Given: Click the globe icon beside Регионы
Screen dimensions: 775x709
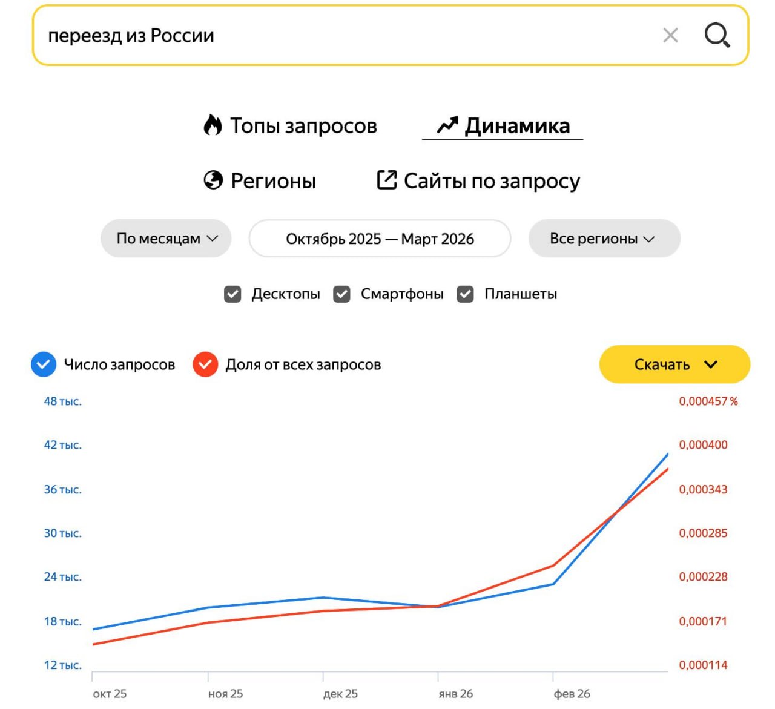Looking at the screenshot, I should [x=213, y=180].
